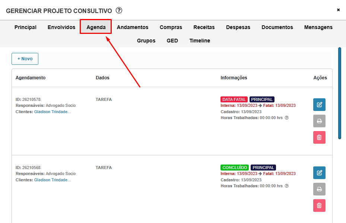Edit task ID 26210578
Image resolution: width=346 pixels, height=223 pixels.
coord(319,105)
